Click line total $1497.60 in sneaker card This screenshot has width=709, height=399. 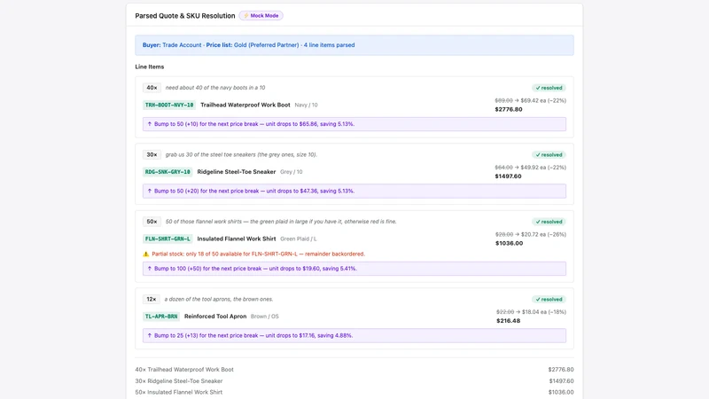click(508, 176)
